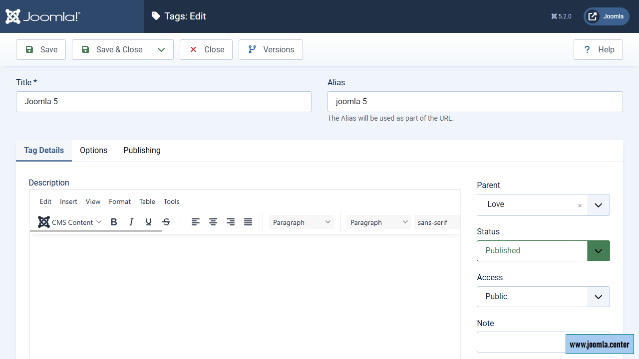The image size is (639, 359).
Task: Open the editor Table menu
Action: 147,201
